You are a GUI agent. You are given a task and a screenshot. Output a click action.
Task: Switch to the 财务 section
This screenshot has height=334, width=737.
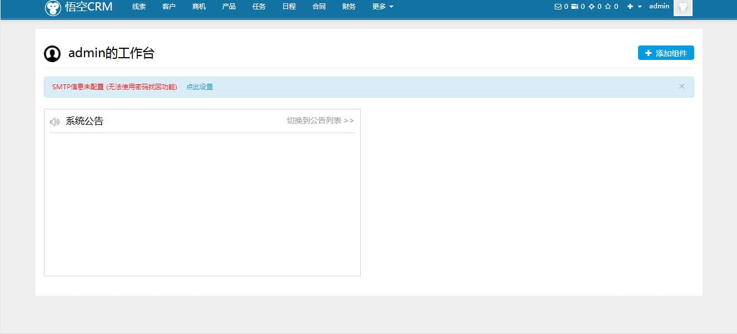(x=348, y=6)
